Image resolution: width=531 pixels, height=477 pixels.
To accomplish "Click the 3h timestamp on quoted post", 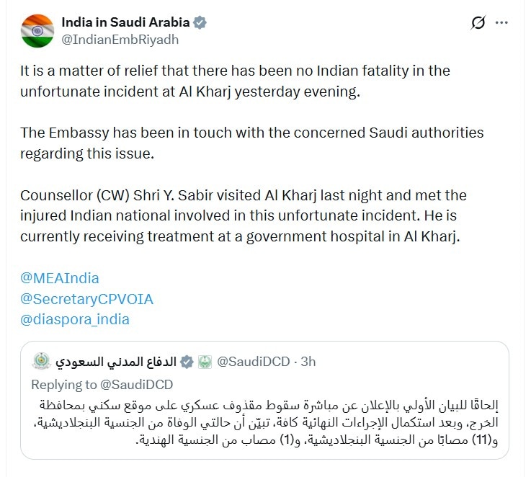I will (x=308, y=362).
